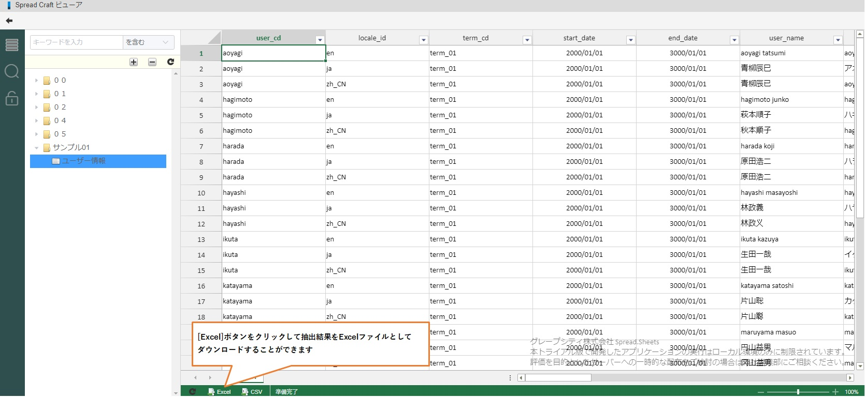
Task: Collapse the サンプル01 folder
Action: [36, 148]
